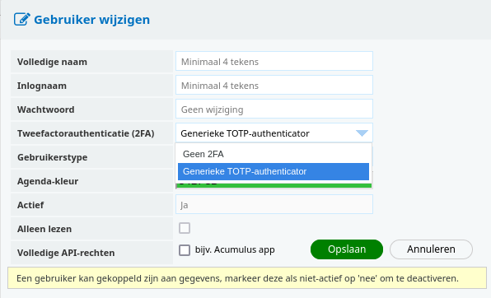
Task: Open the Tweefactorauthenticatie combo box
Action: (274, 133)
